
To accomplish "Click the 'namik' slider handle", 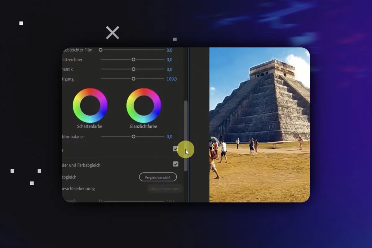I will tap(134, 69).
